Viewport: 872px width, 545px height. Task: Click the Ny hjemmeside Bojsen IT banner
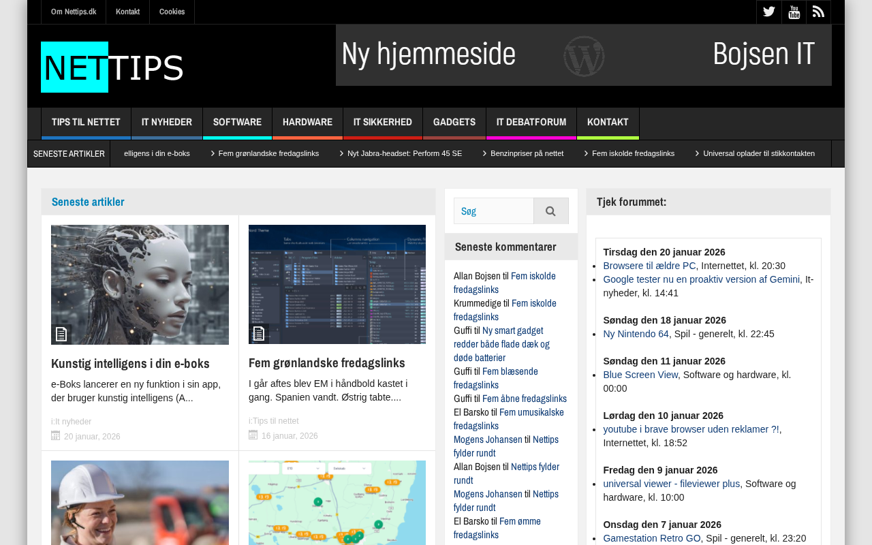[584, 55]
